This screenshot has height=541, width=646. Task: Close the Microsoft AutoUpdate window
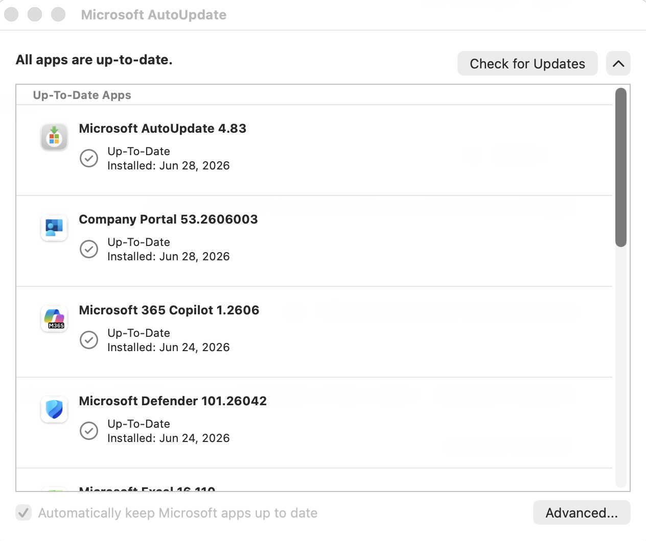11,14
